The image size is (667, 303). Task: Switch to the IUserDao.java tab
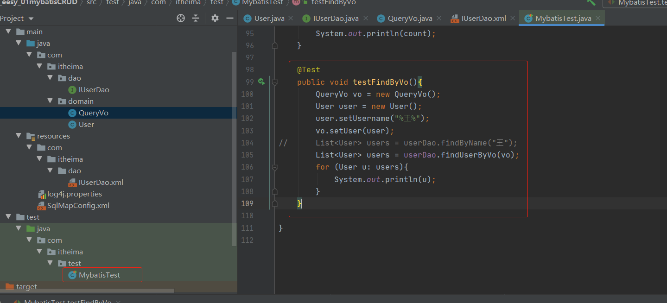[336, 18]
